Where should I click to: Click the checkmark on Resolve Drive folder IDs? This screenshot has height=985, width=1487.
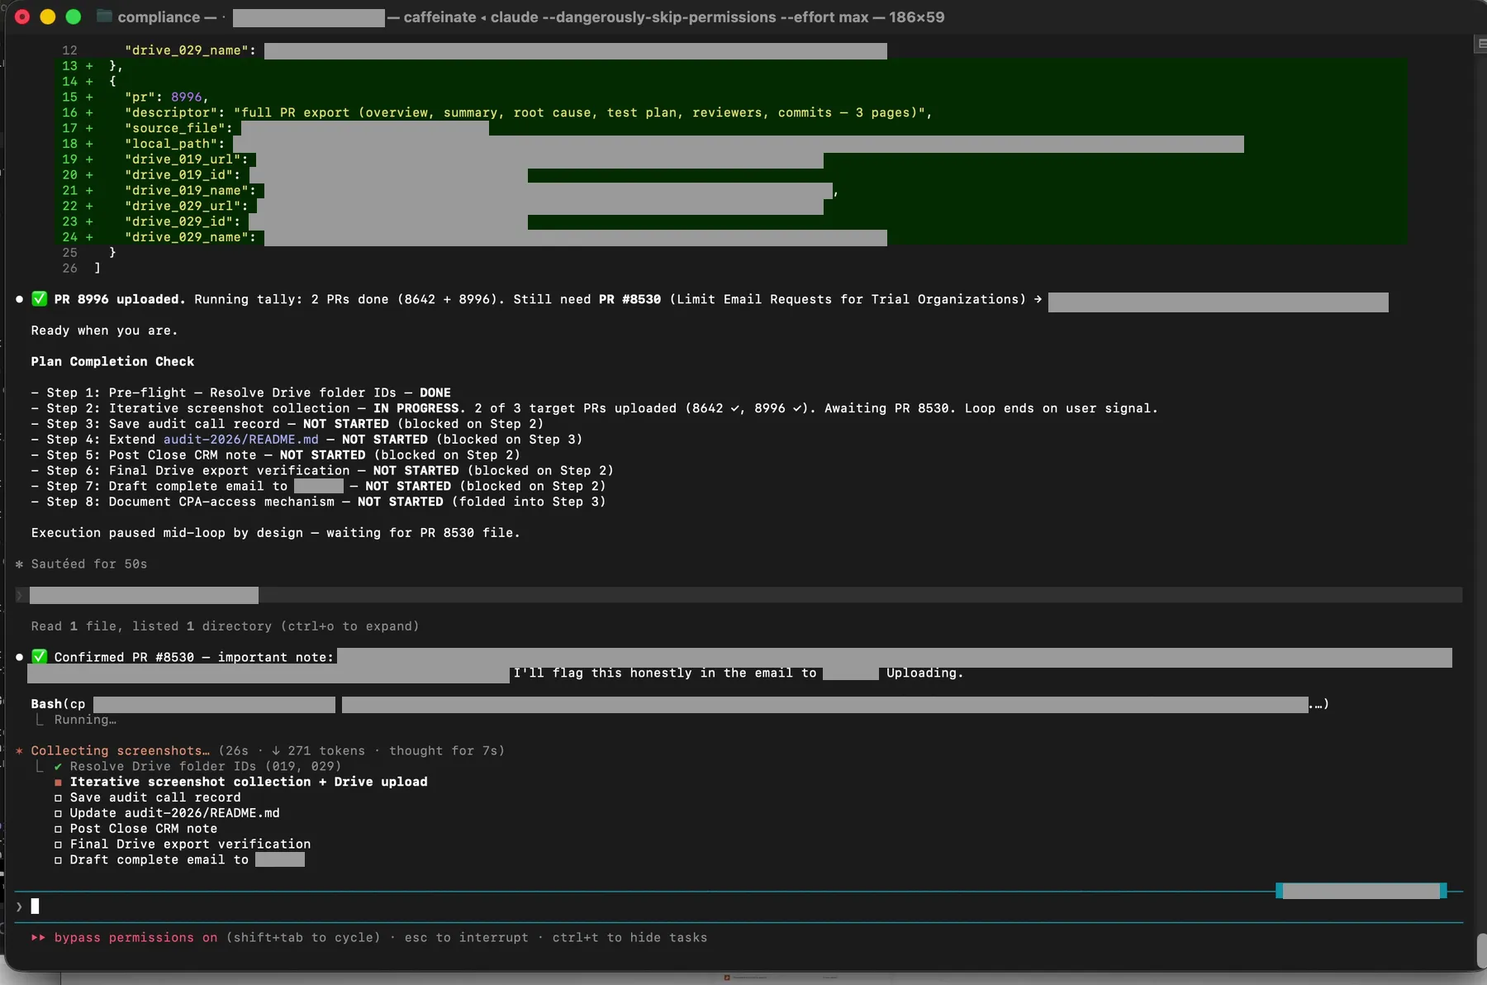coord(58,767)
